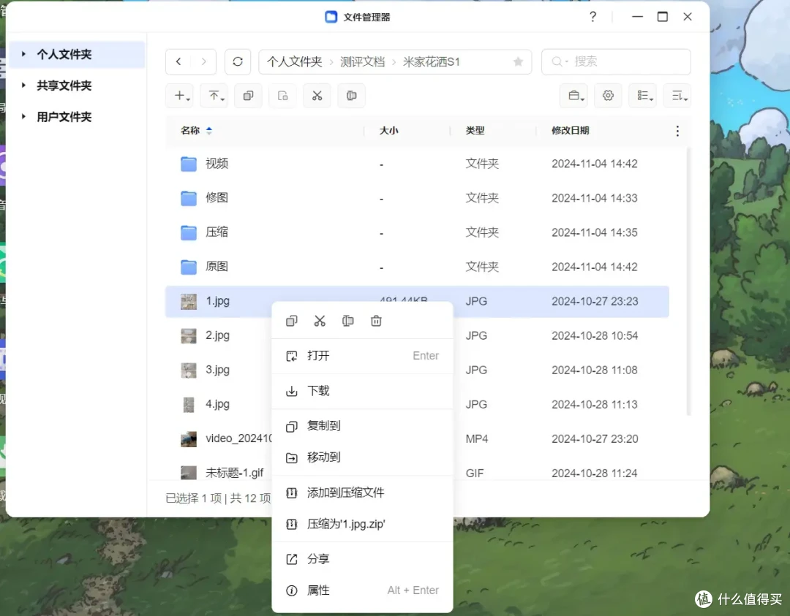
Task: Favorite this path with the star icon
Action: [x=518, y=61]
